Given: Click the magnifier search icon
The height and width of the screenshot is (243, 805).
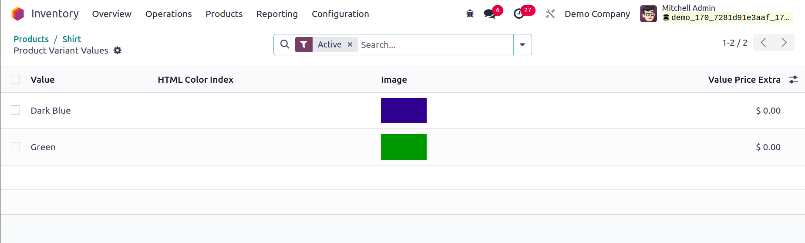Looking at the screenshot, I should [x=285, y=44].
